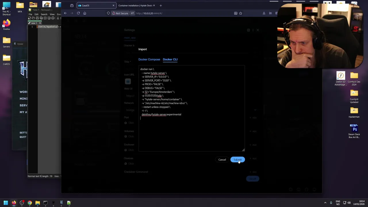
Task: Click the "--name hytale-server" line in the command
Action: pos(154,73)
